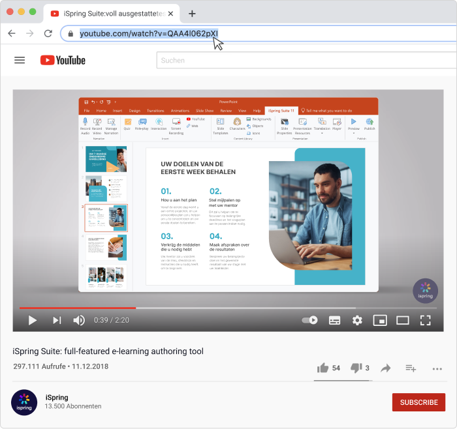Insert a Quiz from the ribbon
457x429 pixels.
point(127,124)
